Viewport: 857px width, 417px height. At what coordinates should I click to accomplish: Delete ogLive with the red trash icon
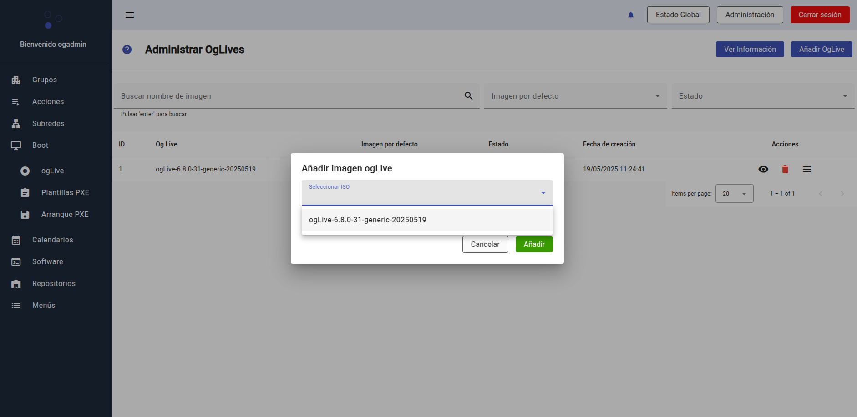(x=785, y=169)
